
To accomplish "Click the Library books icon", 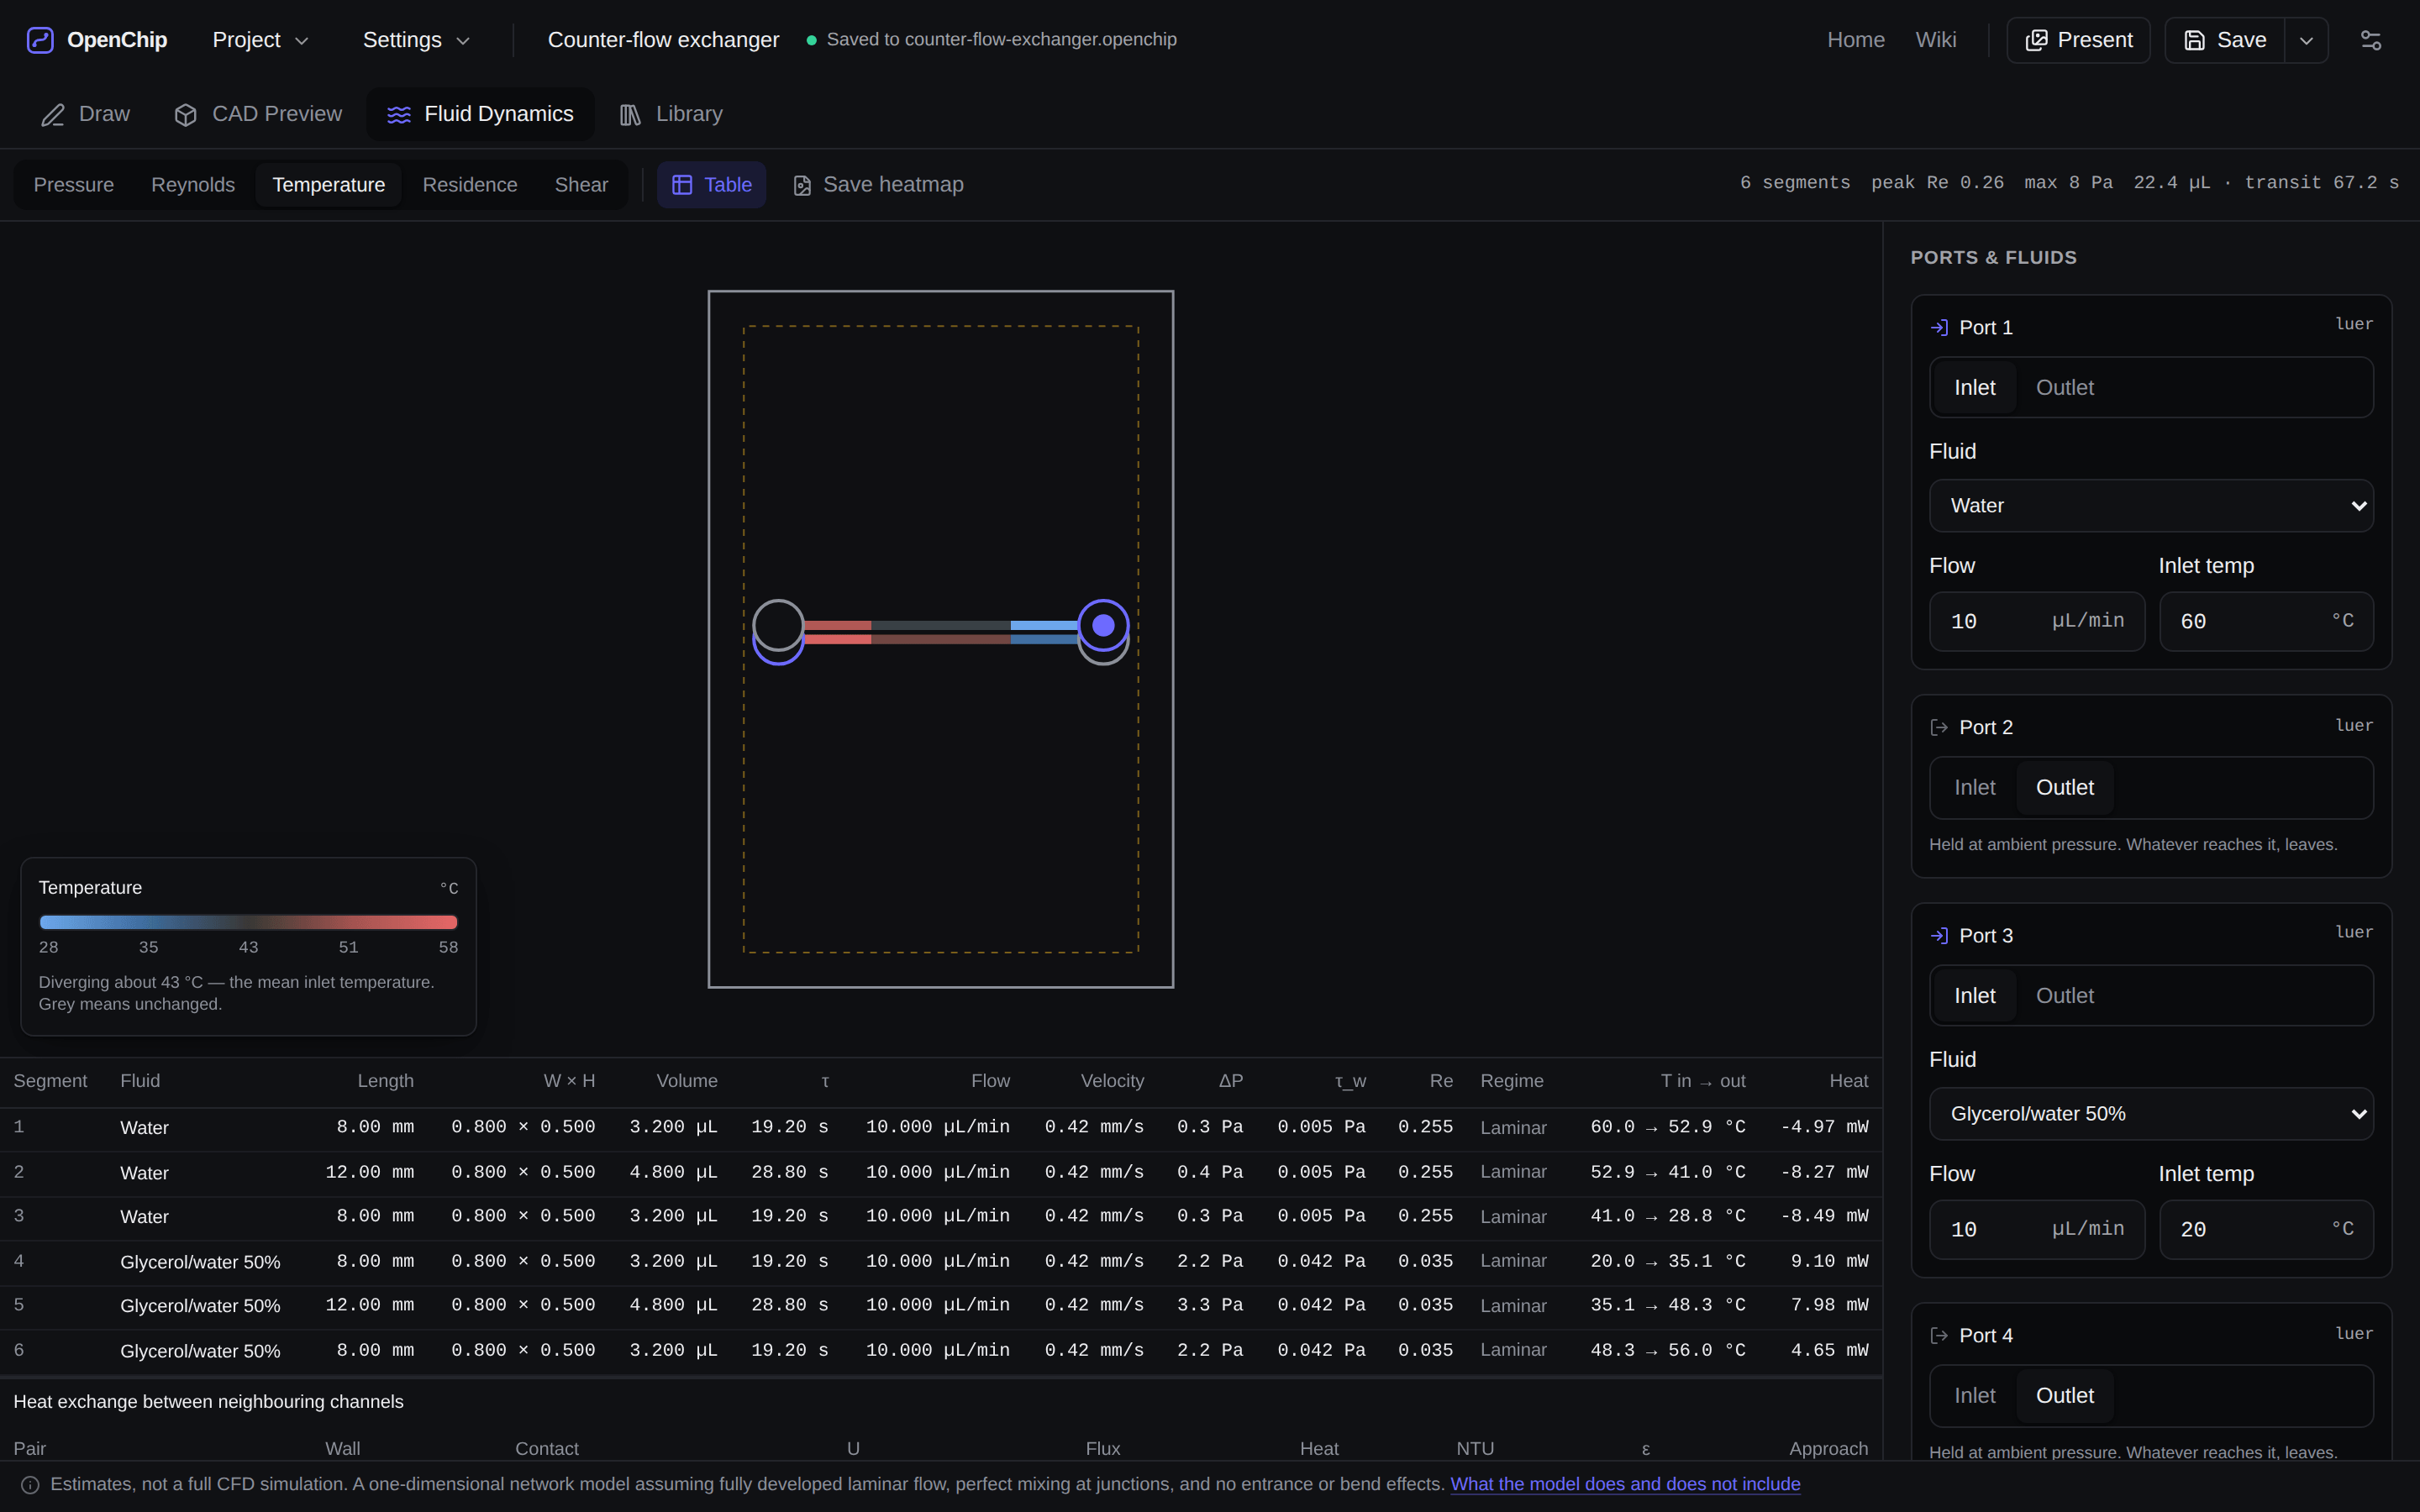I will click(630, 115).
